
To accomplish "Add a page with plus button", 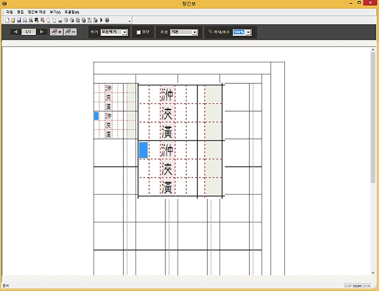I will pos(57,31).
